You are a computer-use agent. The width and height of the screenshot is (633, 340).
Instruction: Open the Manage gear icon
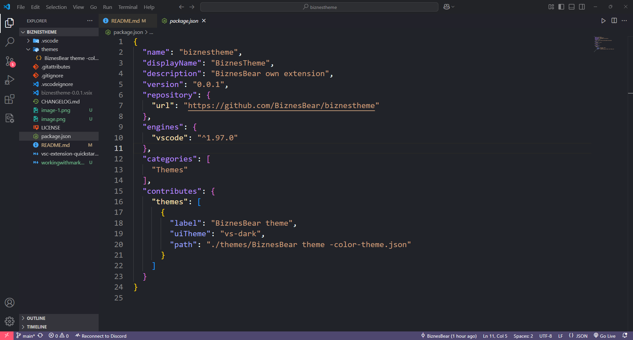coord(10,321)
